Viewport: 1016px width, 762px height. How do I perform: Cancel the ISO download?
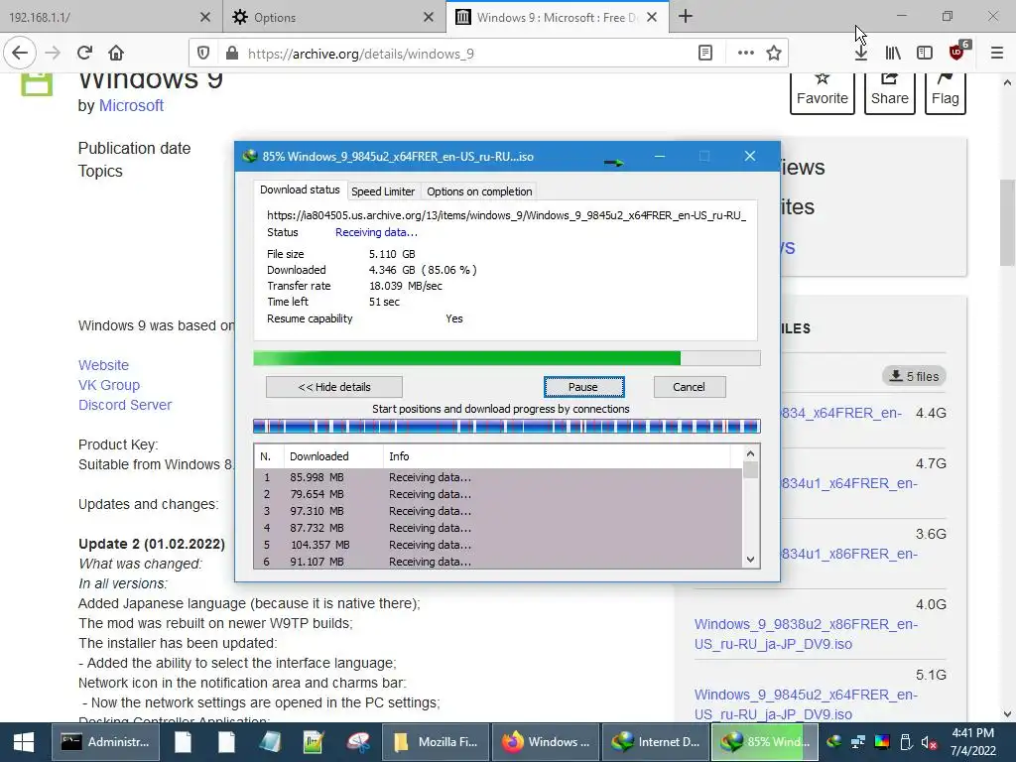click(690, 387)
